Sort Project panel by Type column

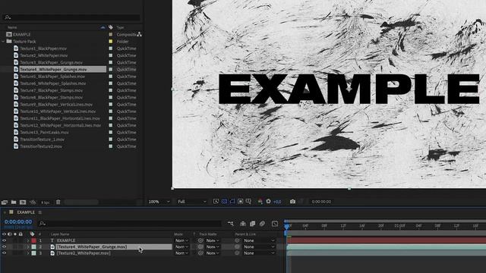click(120, 27)
